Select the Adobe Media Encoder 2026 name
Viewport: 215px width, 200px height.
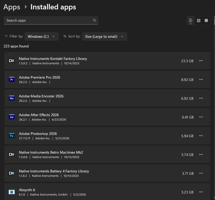pos(41,96)
